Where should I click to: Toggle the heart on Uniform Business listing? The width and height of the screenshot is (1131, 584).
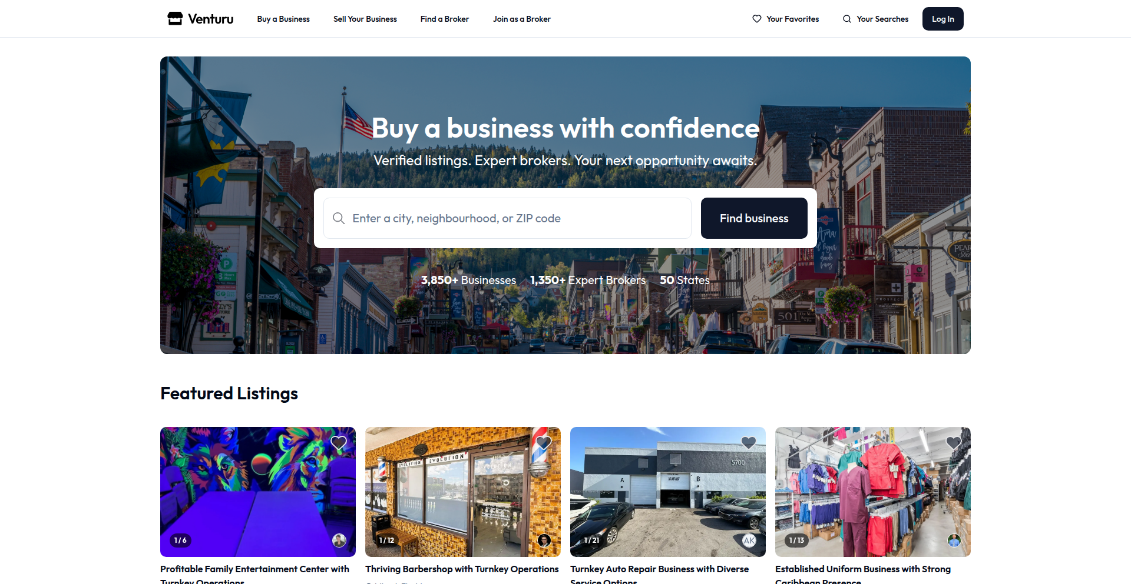(954, 443)
